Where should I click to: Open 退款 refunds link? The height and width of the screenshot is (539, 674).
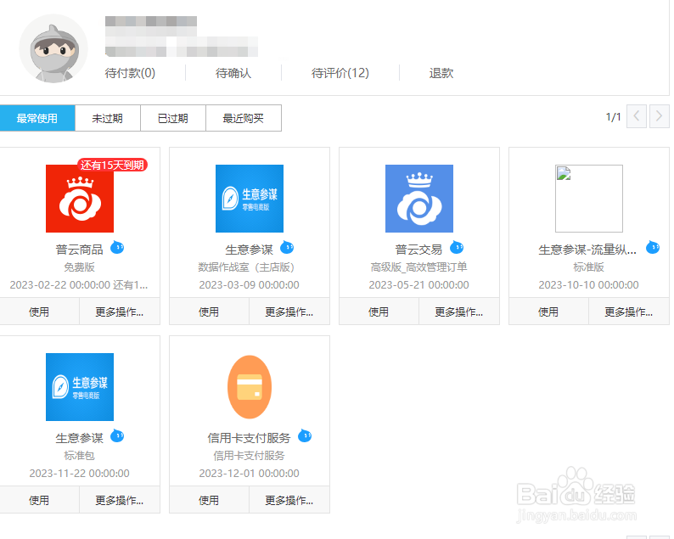[441, 73]
